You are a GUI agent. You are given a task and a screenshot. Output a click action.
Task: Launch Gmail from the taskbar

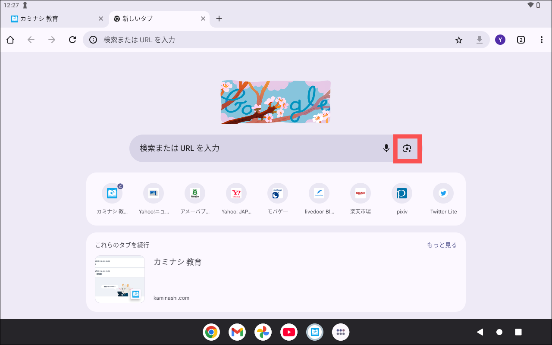[237, 332]
